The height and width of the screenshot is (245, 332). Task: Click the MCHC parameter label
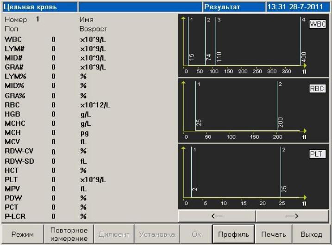click(15, 123)
